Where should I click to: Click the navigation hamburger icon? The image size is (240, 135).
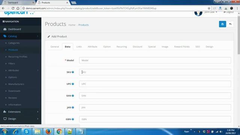(x=3, y=22)
